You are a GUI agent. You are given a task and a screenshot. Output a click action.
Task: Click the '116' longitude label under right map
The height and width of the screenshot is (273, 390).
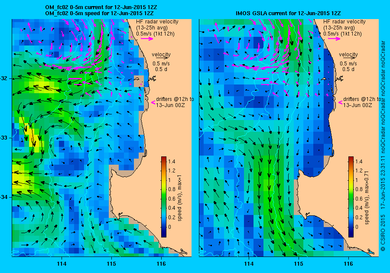tap(348, 263)
